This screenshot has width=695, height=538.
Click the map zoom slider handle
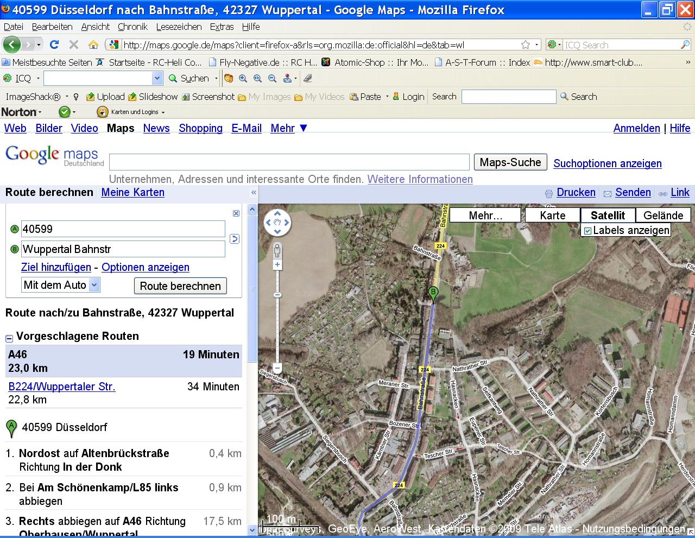[277, 295]
